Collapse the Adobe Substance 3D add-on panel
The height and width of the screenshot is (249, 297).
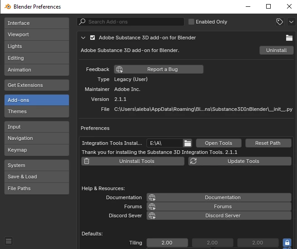tap(83, 38)
